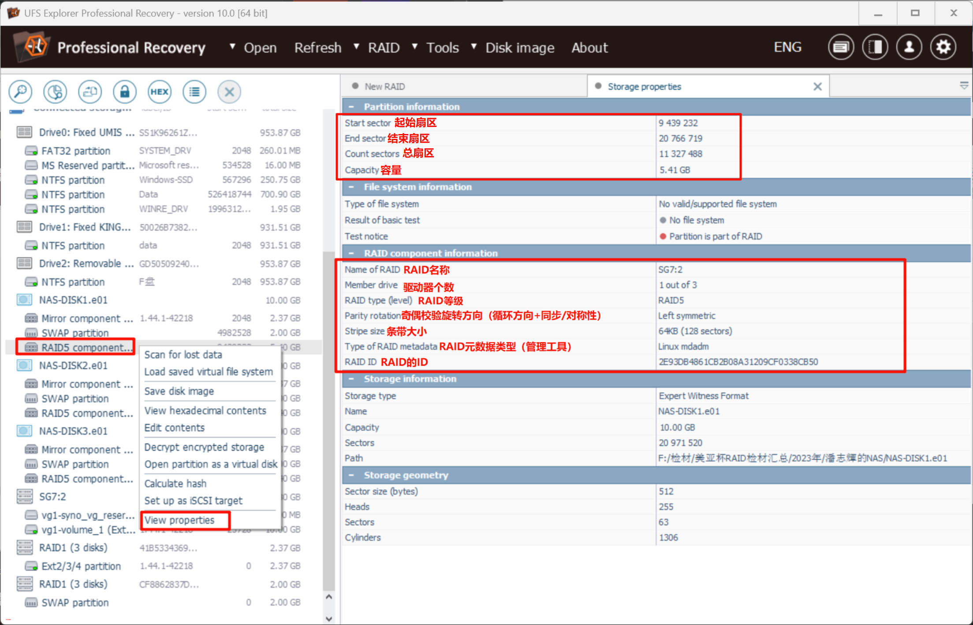Collapse the RAID component information section
Screen dimensions: 973x625
pos(351,253)
